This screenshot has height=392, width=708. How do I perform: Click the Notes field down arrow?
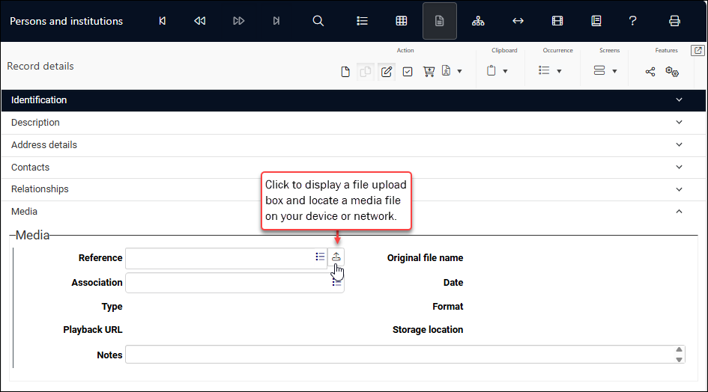click(679, 360)
